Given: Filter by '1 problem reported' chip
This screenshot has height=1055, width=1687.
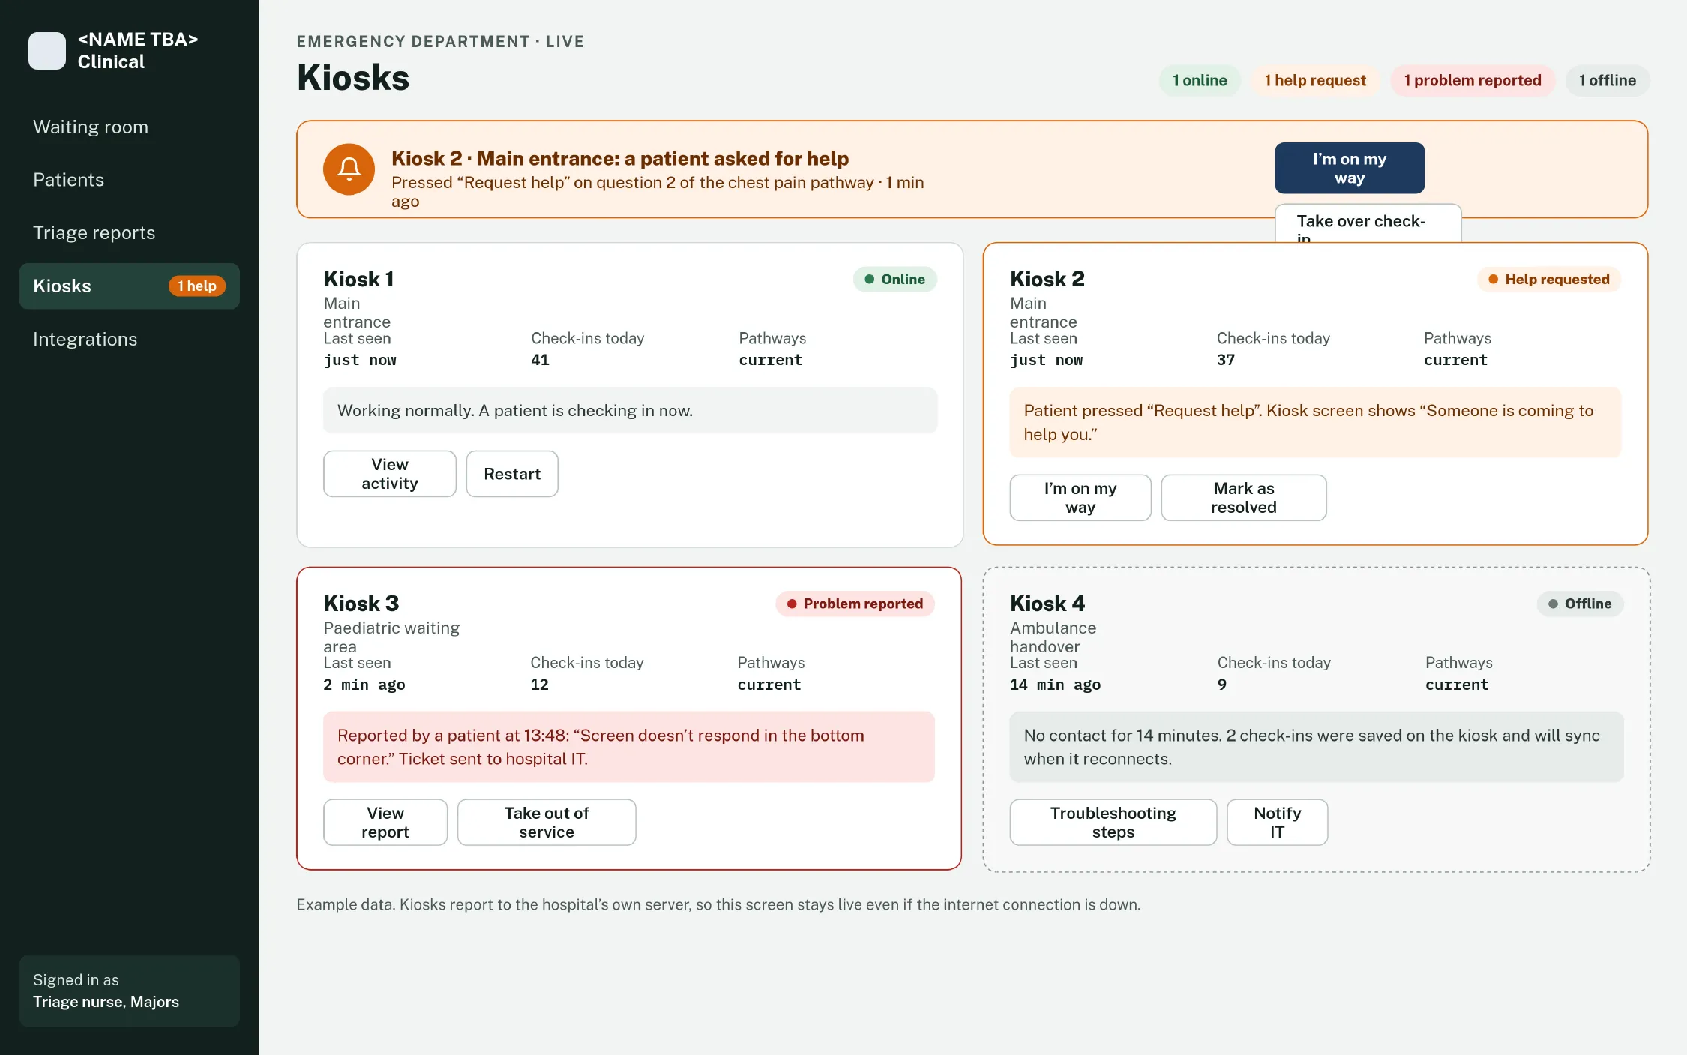Looking at the screenshot, I should (x=1473, y=80).
